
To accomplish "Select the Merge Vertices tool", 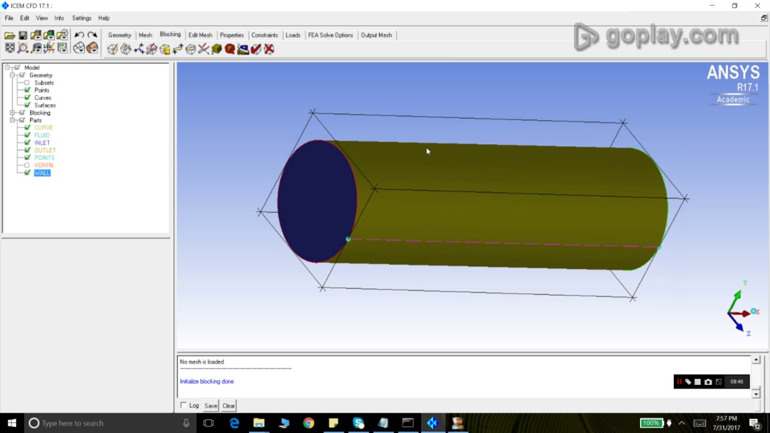I will [x=139, y=49].
